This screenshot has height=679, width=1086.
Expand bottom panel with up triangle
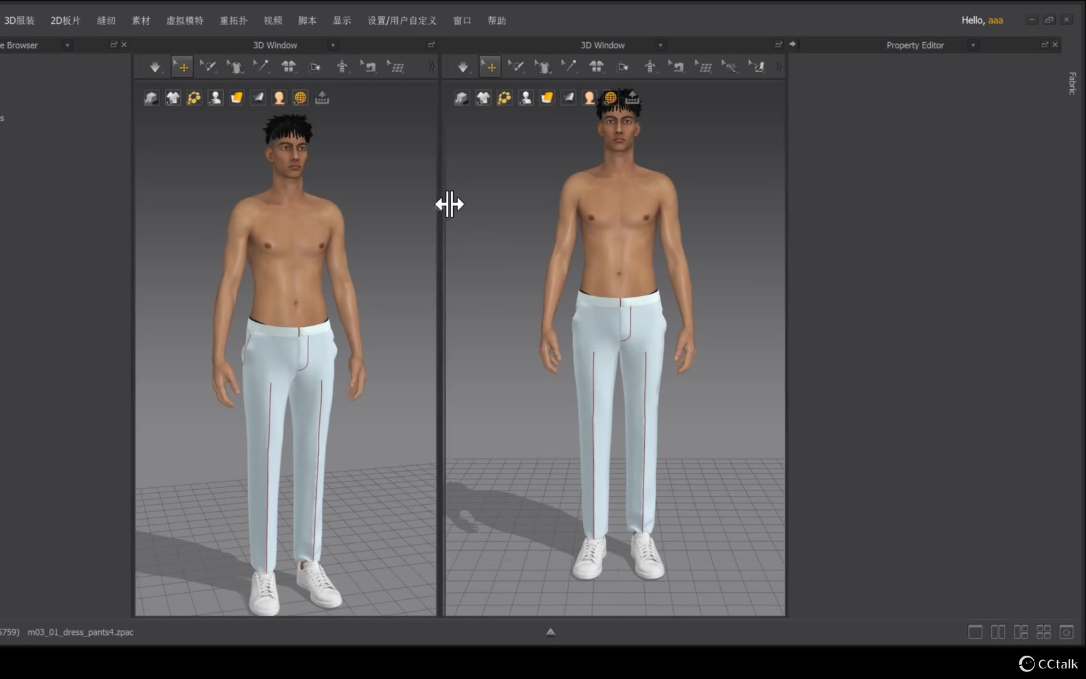tap(551, 632)
